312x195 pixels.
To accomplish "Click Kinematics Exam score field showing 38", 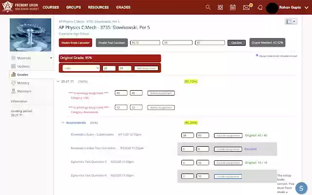I will tap(187, 136).
